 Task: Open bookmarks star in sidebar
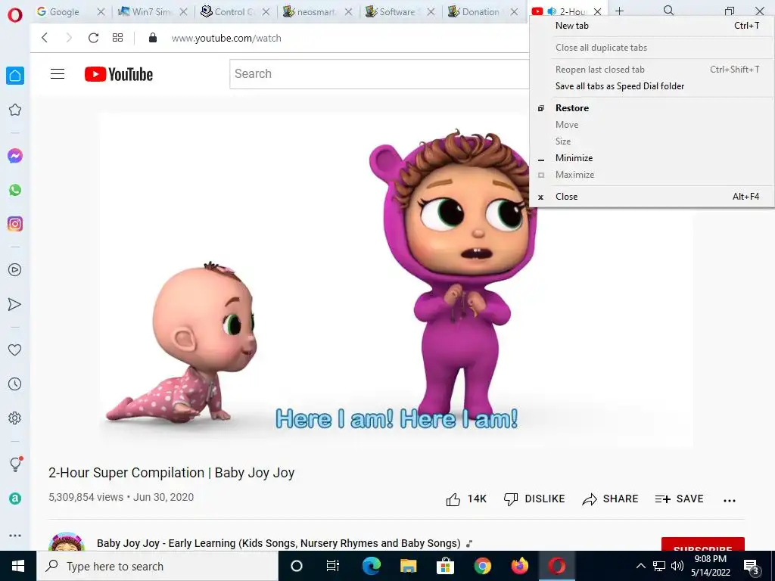(15, 110)
